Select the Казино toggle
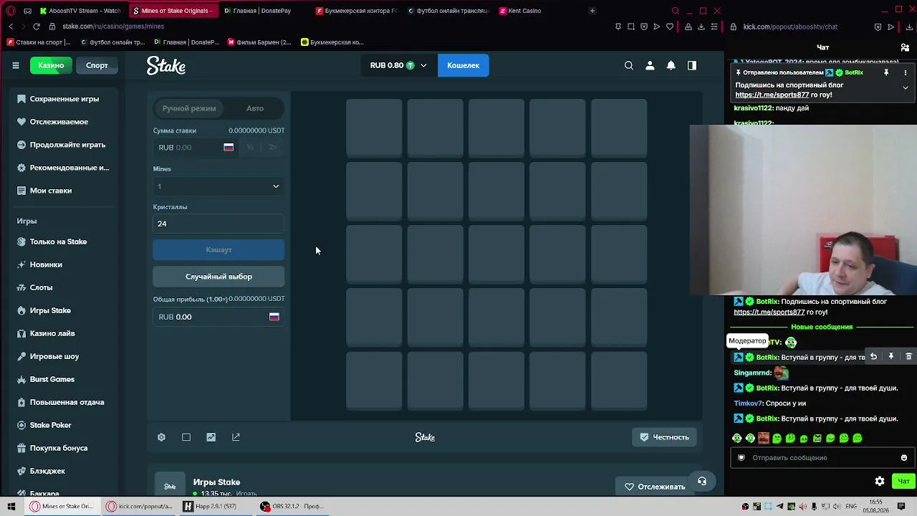The image size is (917, 516). tap(51, 65)
